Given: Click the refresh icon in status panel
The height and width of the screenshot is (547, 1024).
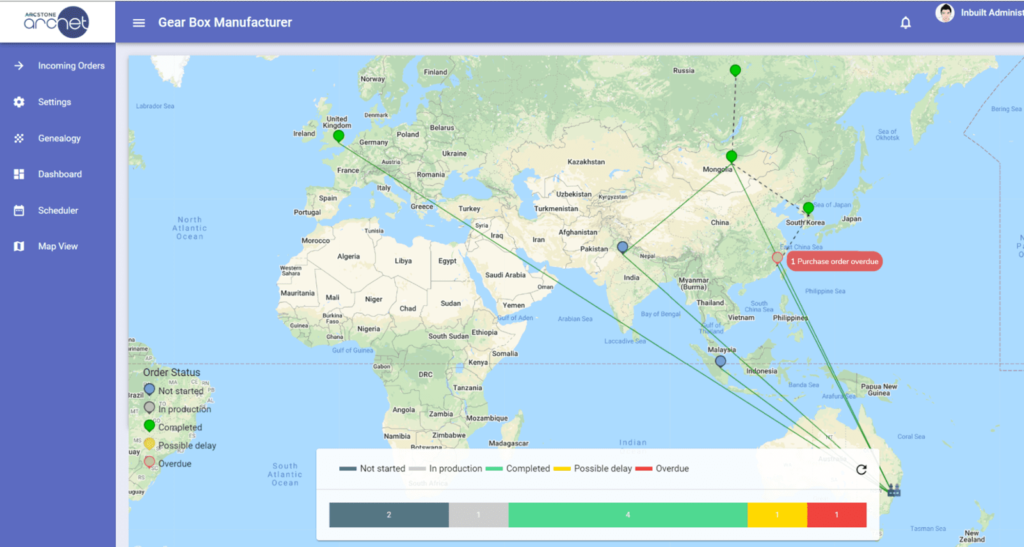Looking at the screenshot, I should 861,470.
